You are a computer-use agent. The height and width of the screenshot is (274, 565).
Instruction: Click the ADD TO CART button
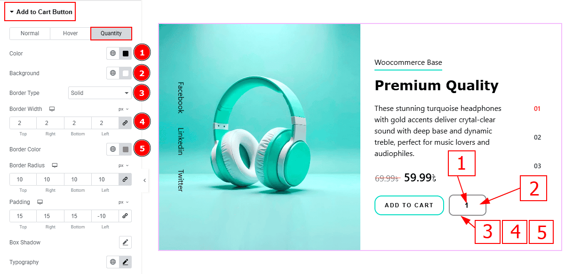(x=409, y=205)
